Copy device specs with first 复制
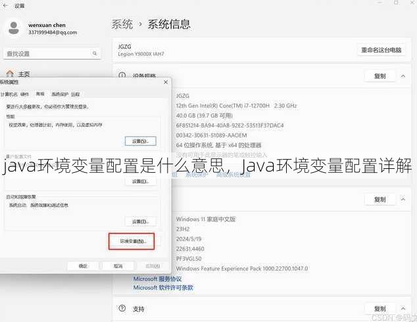This screenshot has height=322, width=417. [380, 76]
